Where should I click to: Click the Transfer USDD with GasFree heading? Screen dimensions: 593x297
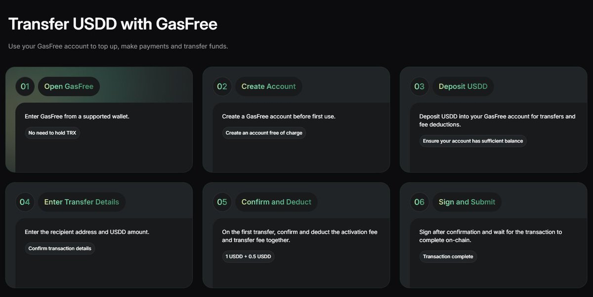tap(113, 24)
